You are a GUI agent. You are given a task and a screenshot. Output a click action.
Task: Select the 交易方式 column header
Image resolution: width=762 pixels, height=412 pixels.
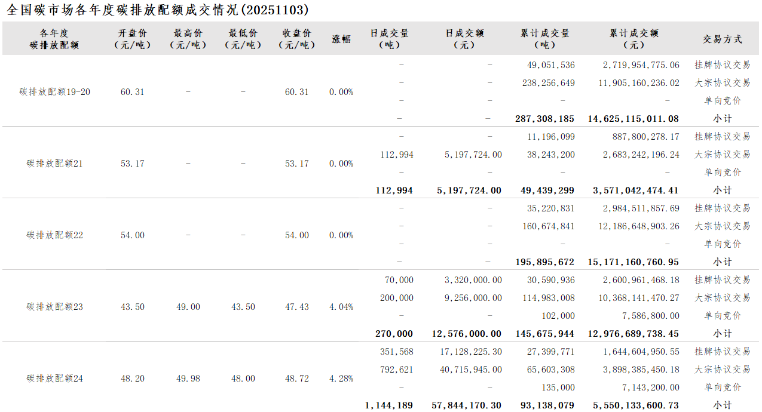[x=722, y=39]
